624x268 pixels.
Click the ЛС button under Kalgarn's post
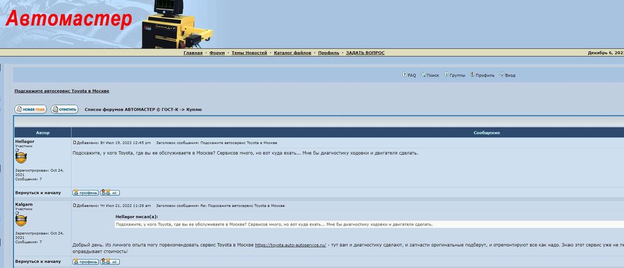pyautogui.click(x=110, y=262)
